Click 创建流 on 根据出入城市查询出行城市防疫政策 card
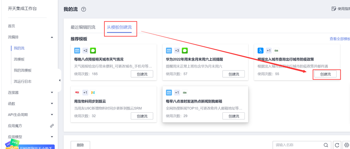Screen dimensions: 350x149 pyautogui.click(x=325, y=74)
